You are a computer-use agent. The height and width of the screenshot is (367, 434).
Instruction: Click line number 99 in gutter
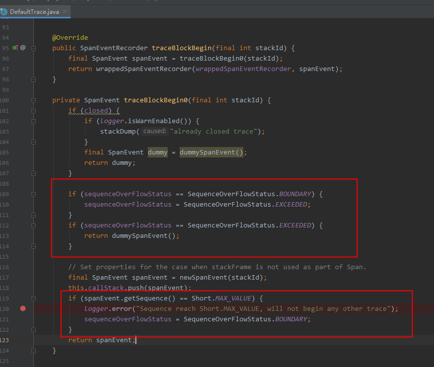coord(5,90)
